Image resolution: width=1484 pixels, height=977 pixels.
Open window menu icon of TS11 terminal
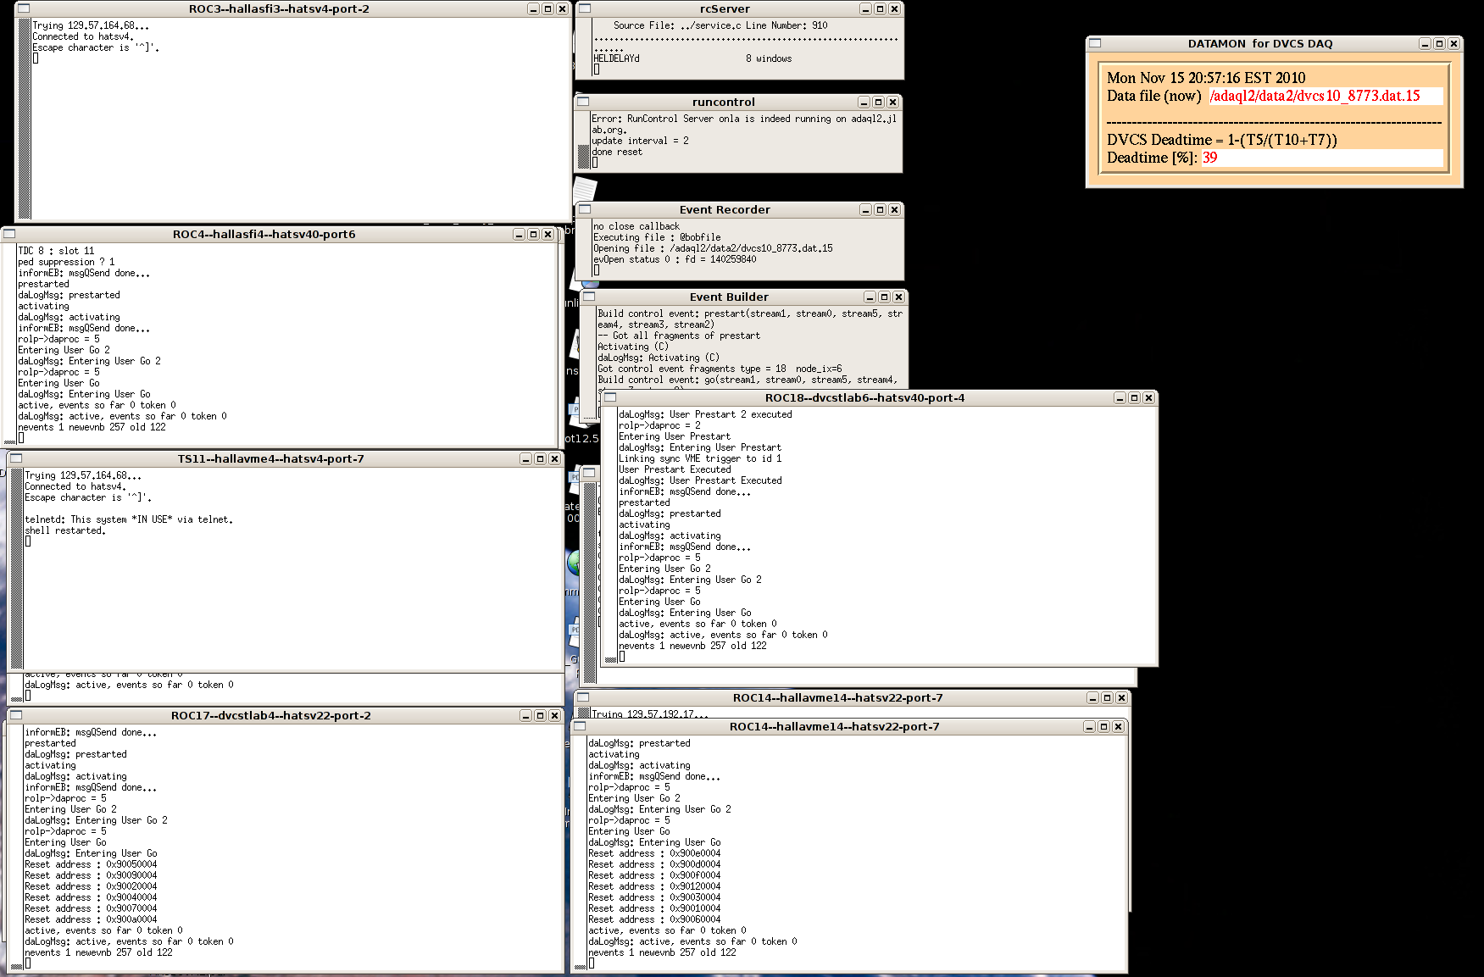tap(16, 458)
